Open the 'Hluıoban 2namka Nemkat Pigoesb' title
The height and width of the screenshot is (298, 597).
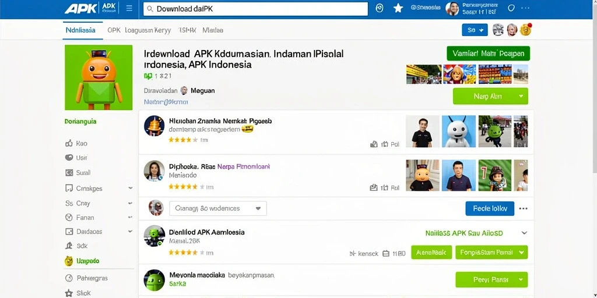[220, 121]
